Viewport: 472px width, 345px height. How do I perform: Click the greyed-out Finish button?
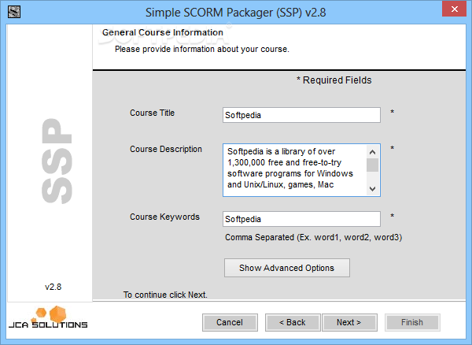coord(412,322)
